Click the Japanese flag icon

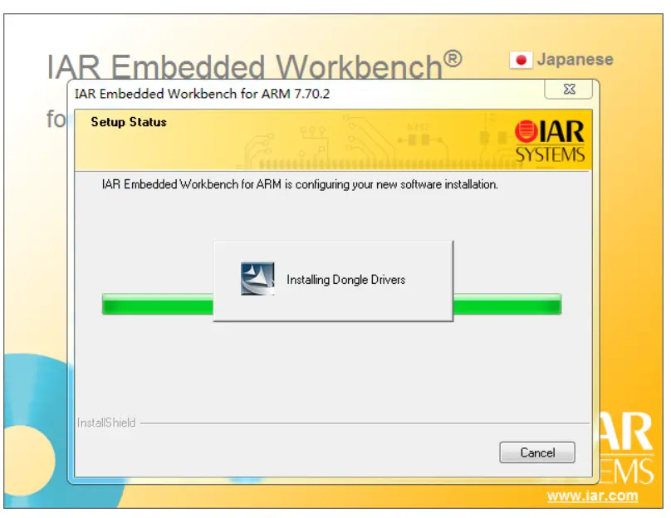click(x=521, y=60)
